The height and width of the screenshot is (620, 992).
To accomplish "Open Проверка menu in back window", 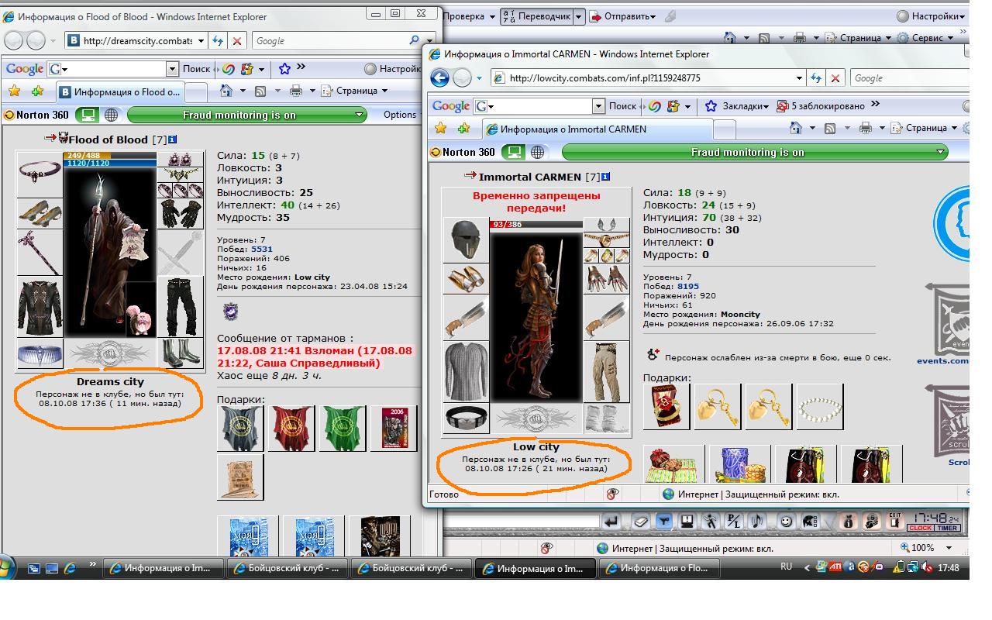I will point(470,15).
